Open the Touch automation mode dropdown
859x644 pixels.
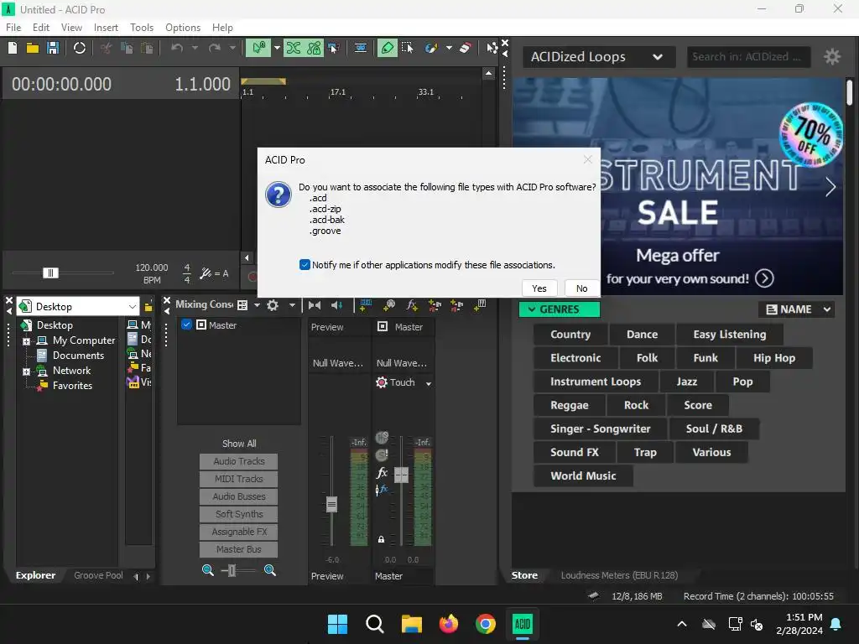click(x=429, y=383)
